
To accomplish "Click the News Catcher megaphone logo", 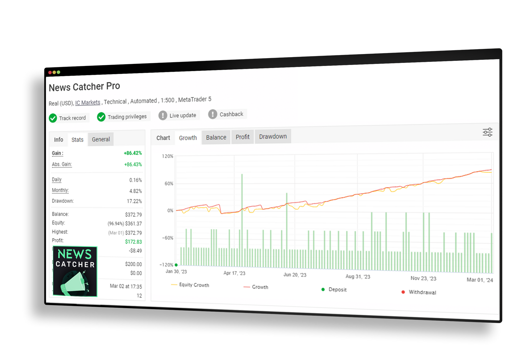I will [x=75, y=271].
